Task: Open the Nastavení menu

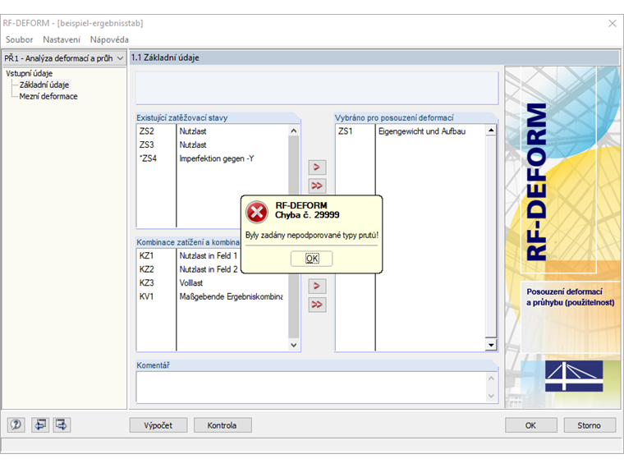Action: point(62,39)
